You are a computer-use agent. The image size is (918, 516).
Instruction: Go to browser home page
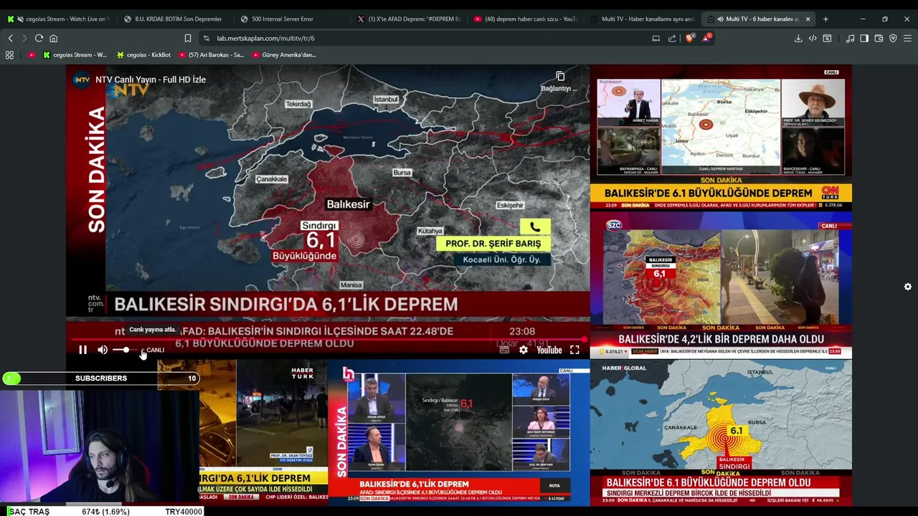click(x=53, y=38)
